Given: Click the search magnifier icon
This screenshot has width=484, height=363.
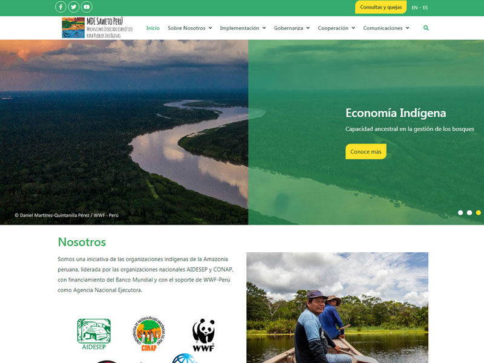Looking at the screenshot, I should pyautogui.click(x=426, y=28).
